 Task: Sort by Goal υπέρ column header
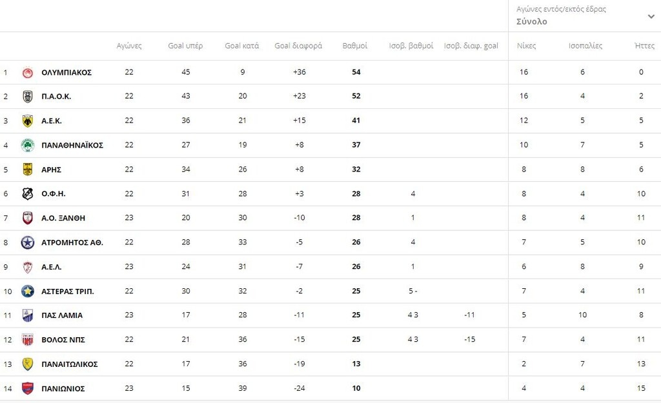(x=185, y=46)
